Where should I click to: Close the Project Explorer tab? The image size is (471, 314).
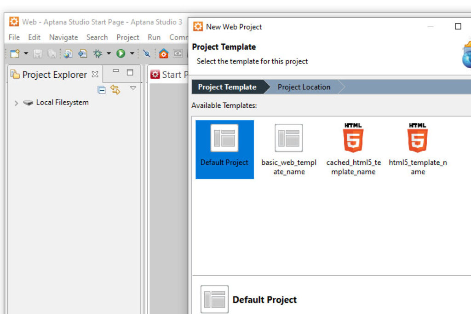click(95, 74)
